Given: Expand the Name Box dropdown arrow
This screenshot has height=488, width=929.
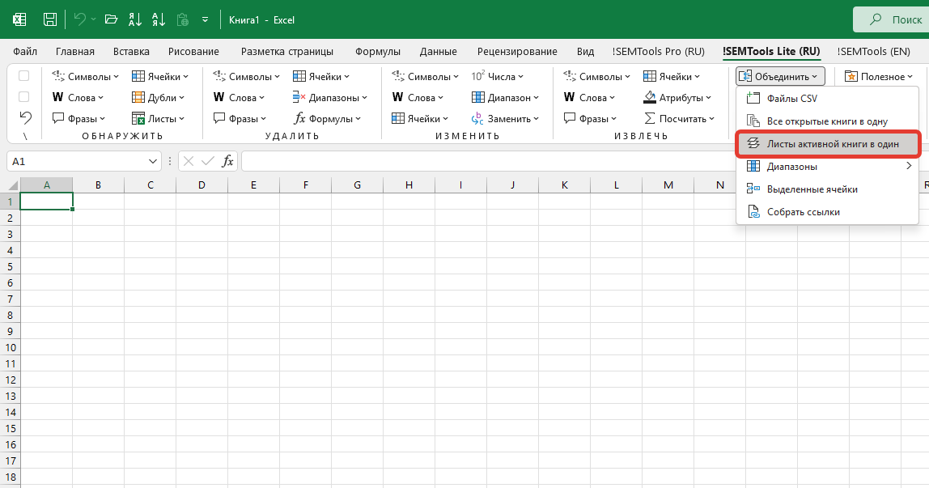Looking at the screenshot, I should 153,161.
